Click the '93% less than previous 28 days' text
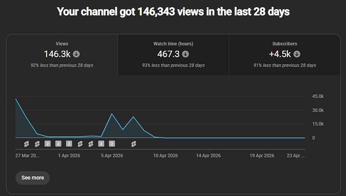The height and width of the screenshot is (196, 346). (173, 65)
